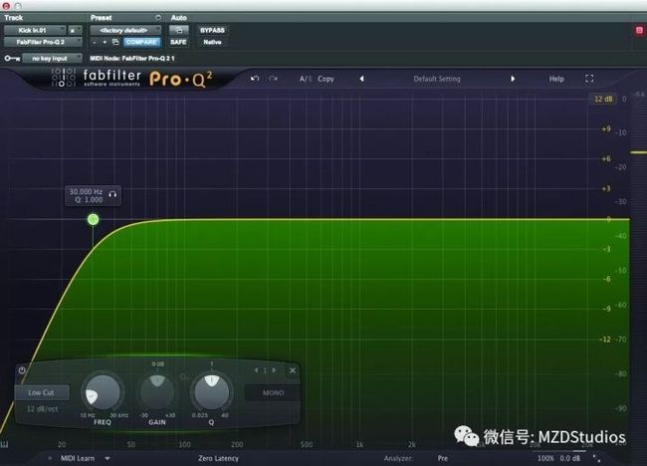This screenshot has height=466, width=647.
Task: Click the GAIN knob
Action: (157, 391)
